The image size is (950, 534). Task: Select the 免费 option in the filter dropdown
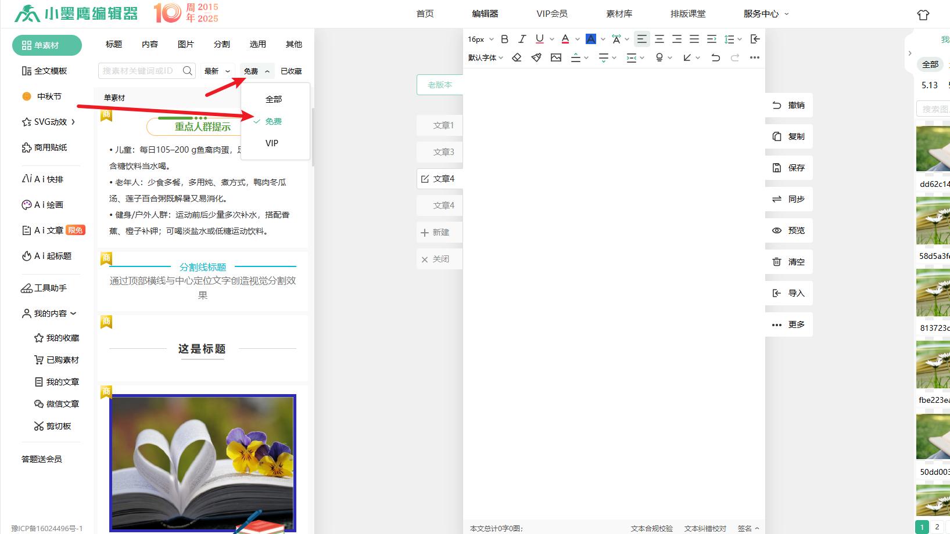coord(273,121)
